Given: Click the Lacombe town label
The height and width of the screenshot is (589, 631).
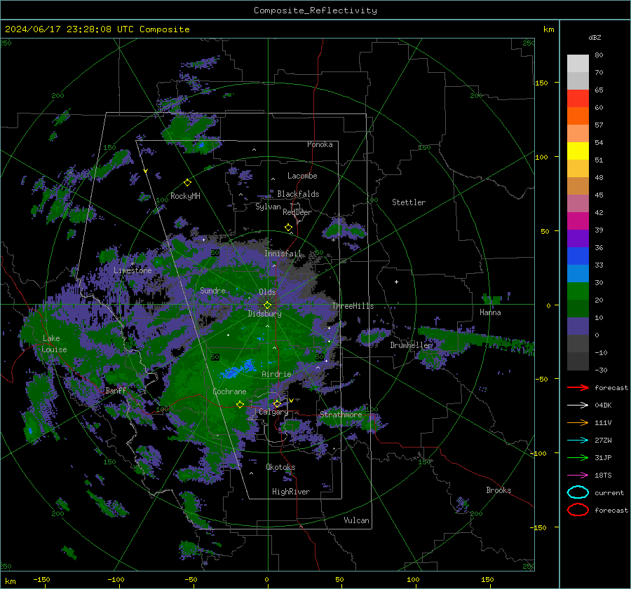Looking at the screenshot, I should click(302, 176).
